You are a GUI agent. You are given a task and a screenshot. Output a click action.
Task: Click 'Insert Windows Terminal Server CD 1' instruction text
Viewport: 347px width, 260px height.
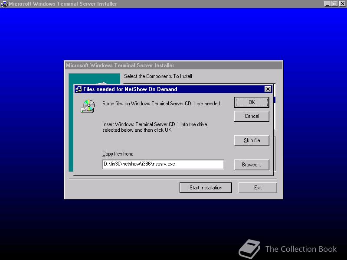[x=155, y=127]
